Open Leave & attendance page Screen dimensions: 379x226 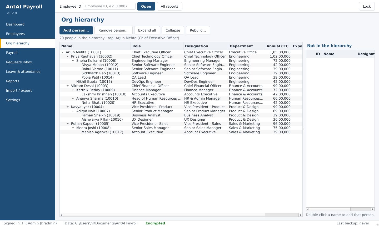[28, 71]
